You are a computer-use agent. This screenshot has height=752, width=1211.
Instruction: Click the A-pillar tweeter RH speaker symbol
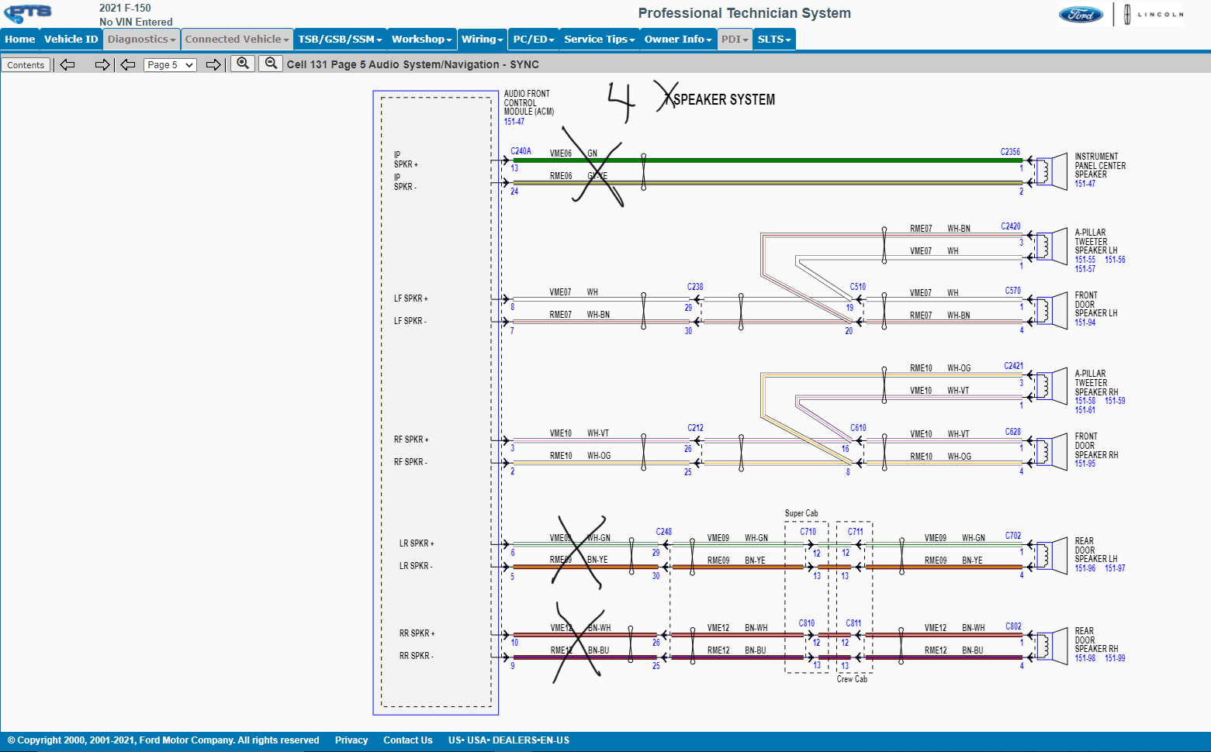click(1052, 387)
